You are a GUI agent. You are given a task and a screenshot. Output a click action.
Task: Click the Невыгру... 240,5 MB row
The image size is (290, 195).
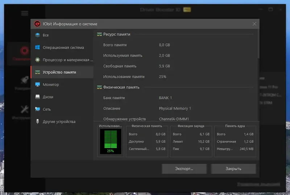(235, 149)
